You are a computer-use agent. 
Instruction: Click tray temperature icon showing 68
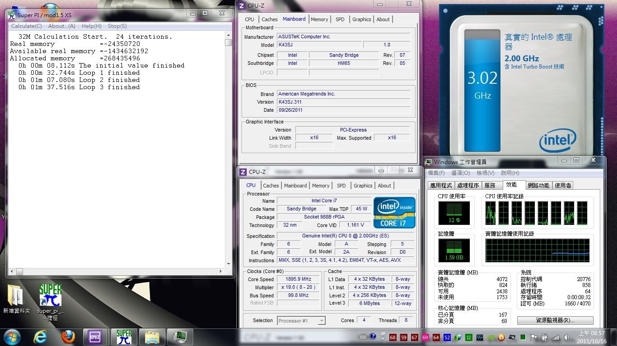[x=393, y=337]
